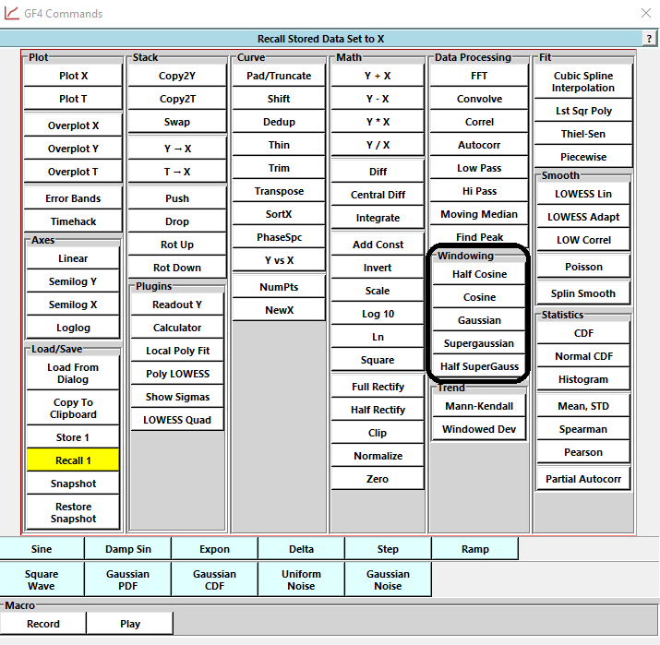The width and height of the screenshot is (660, 645).
Task: Click the GF4 app icon in title bar
Action: 12,14
